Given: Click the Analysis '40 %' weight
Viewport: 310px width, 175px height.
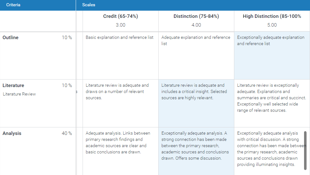Looking at the screenshot, I should tap(67, 133).
